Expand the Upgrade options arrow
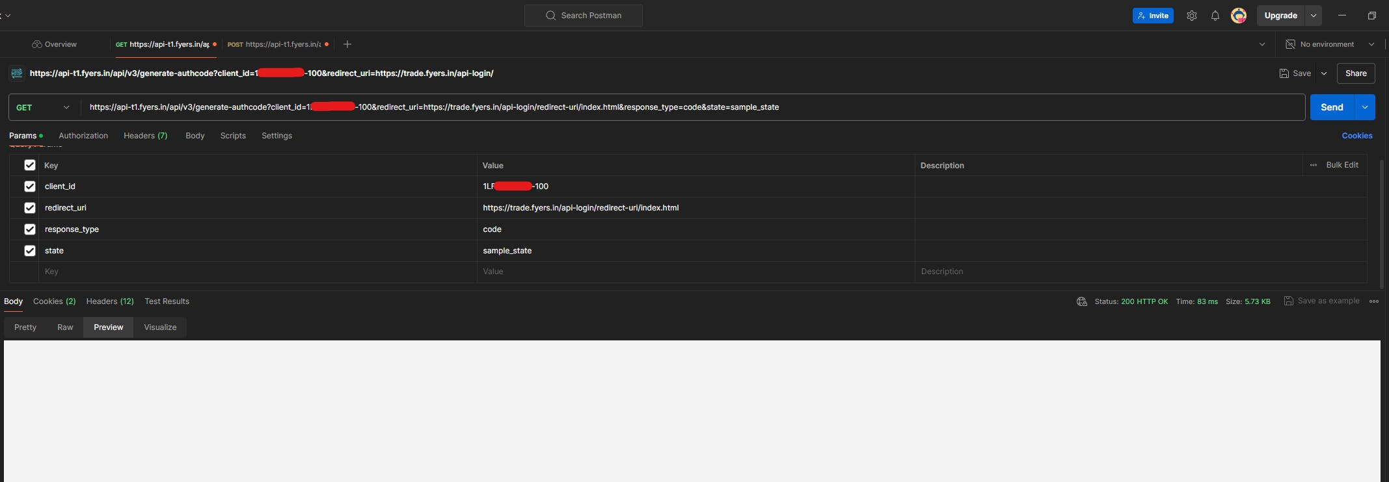Viewport: 1389px width, 482px height. (1314, 16)
